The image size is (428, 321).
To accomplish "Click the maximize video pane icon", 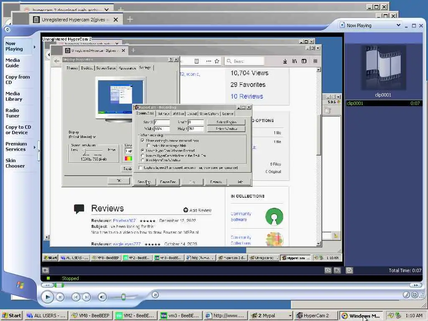I will pyautogui.click(x=328, y=270).
